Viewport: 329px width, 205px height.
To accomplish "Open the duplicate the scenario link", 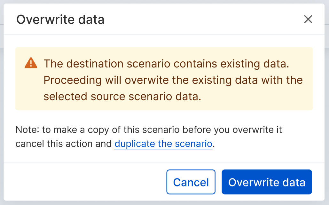I will (x=163, y=144).
